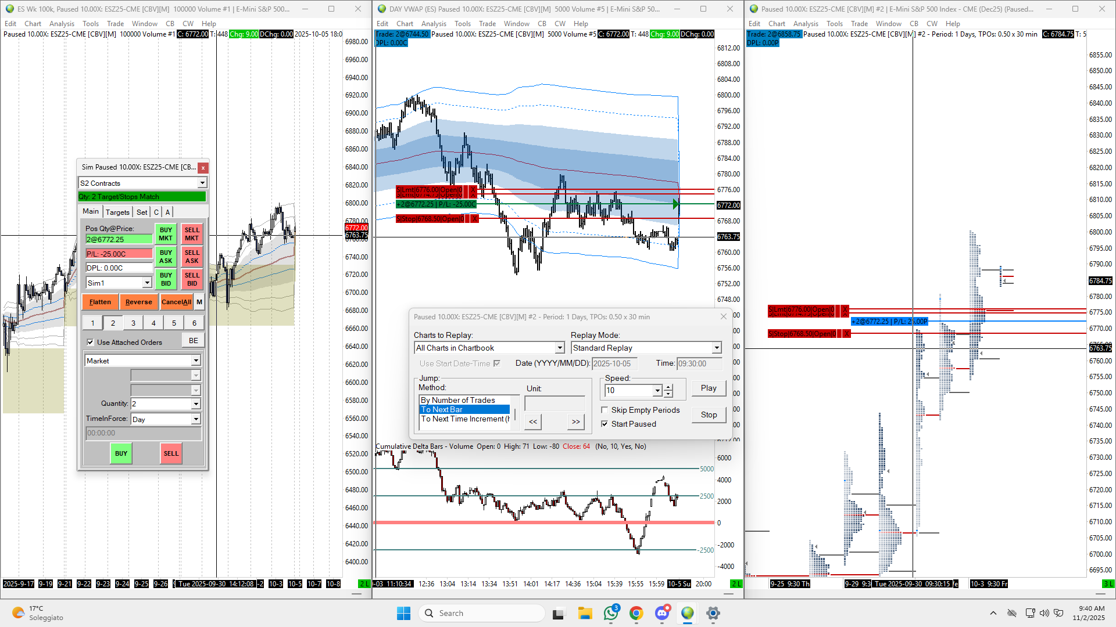1116x627 pixels.
Task: Switch to the Targets tab
Action: click(117, 212)
